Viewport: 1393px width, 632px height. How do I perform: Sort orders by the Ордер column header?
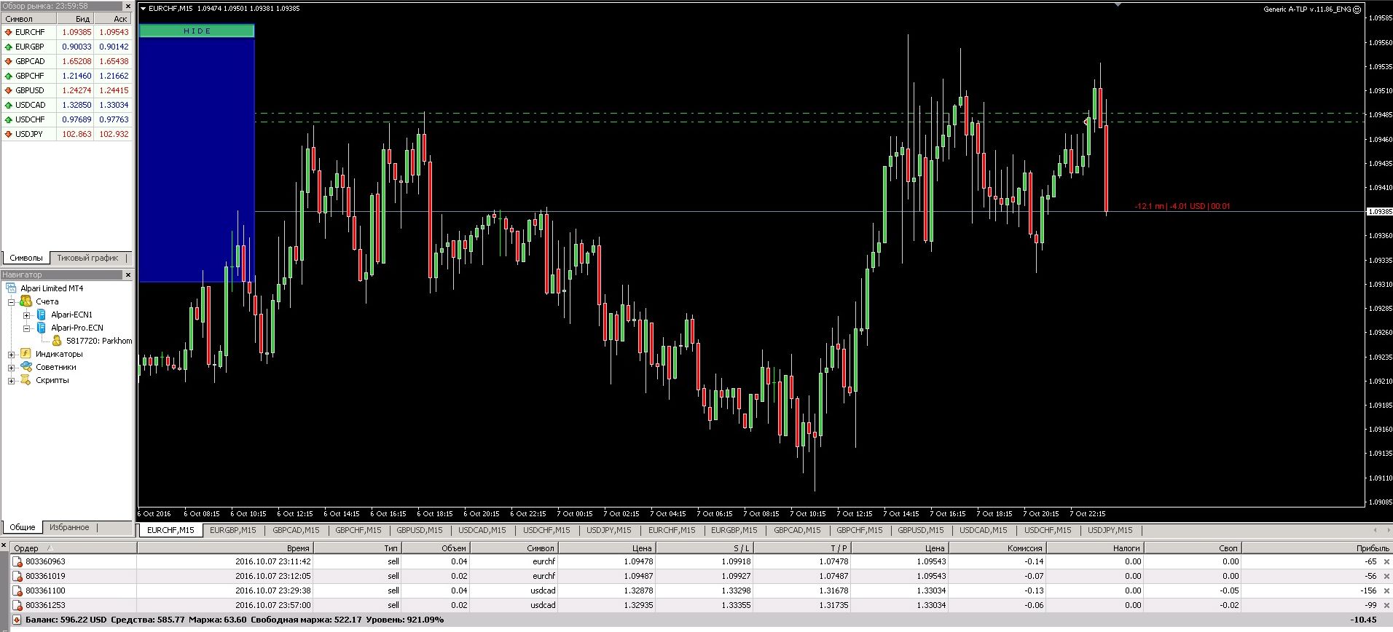(73, 548)
